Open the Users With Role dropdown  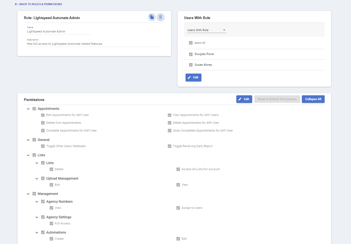(x=207, y=30)
